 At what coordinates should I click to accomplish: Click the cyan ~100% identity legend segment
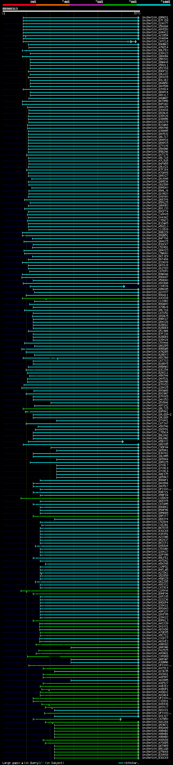click(154, 5)
